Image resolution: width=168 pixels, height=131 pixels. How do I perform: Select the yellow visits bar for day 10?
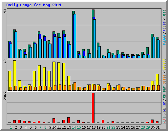[54, 76]
